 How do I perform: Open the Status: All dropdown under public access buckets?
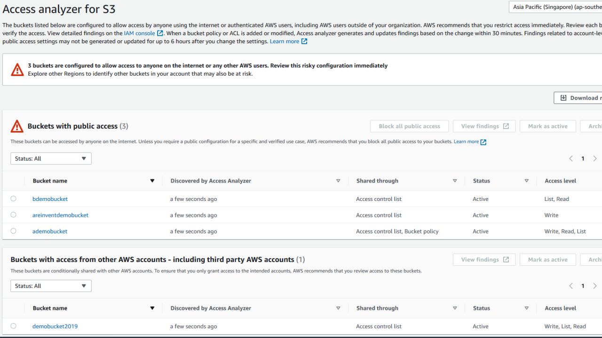click(50, 158)
